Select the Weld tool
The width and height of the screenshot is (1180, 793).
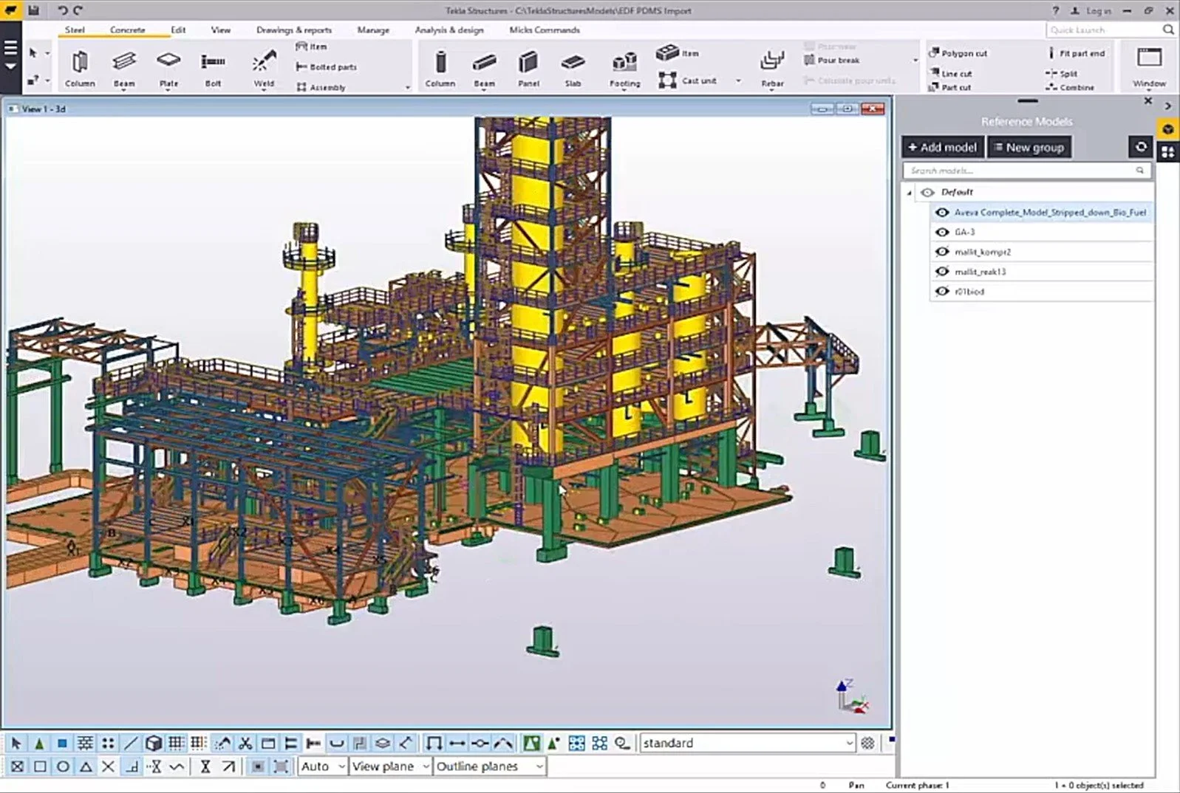(x=264, y=69)
